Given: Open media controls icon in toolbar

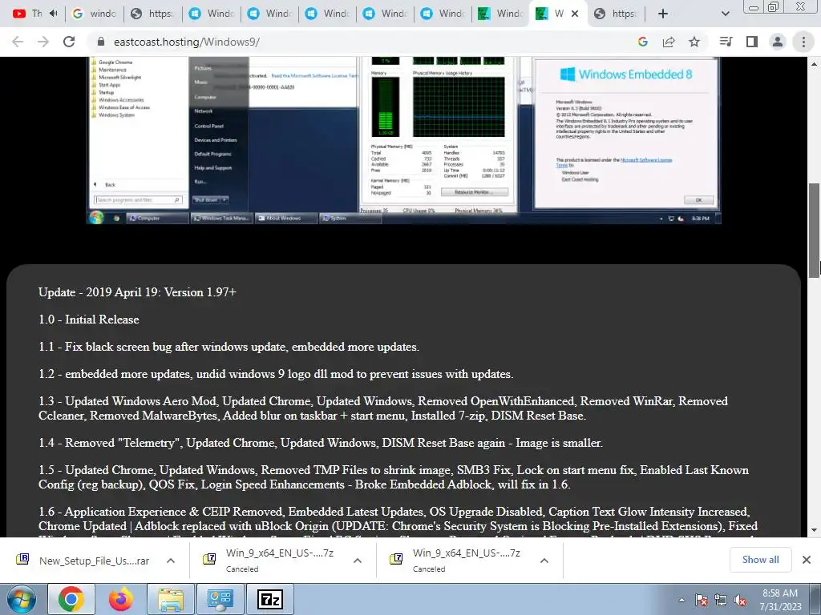Looking at the screenshot, I should pos(726,42).
